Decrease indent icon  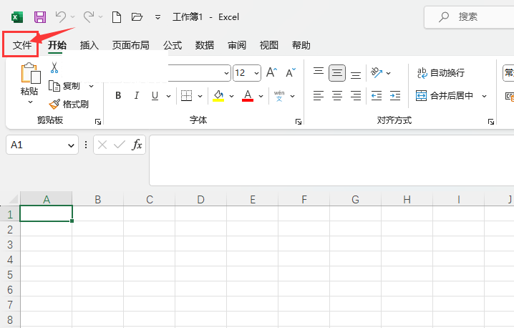377,96
